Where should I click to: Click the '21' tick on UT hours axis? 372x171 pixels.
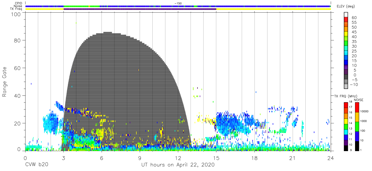click(293, 158)
